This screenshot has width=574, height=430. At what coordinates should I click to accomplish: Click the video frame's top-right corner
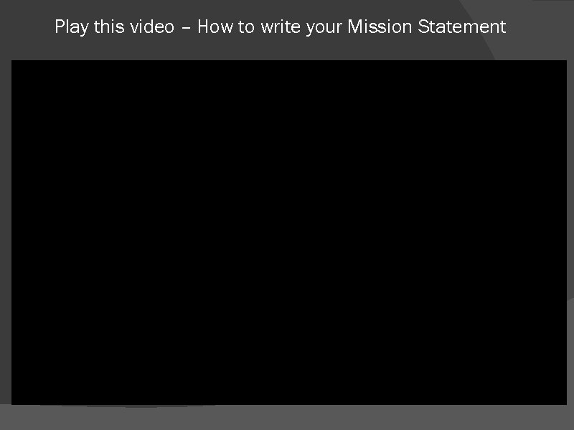566,61
